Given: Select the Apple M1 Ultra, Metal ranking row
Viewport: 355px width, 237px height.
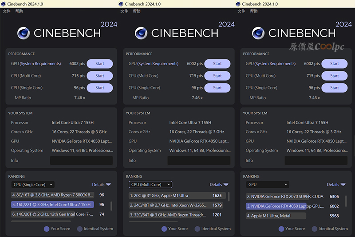Looking at the screenshot, I should click(x=293, y=216).
